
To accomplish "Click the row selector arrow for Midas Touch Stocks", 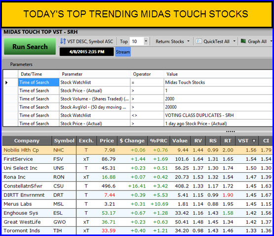I will coord(6,83).
